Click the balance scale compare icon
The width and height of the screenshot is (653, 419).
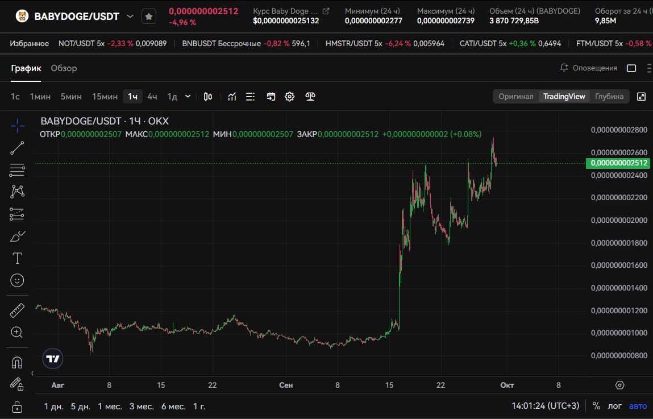coord(310,97)
